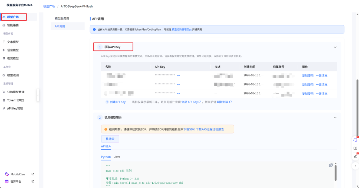Click 一键填充 in the second key row
Viewport: 359px width, 188px height.
pos(321,85)
